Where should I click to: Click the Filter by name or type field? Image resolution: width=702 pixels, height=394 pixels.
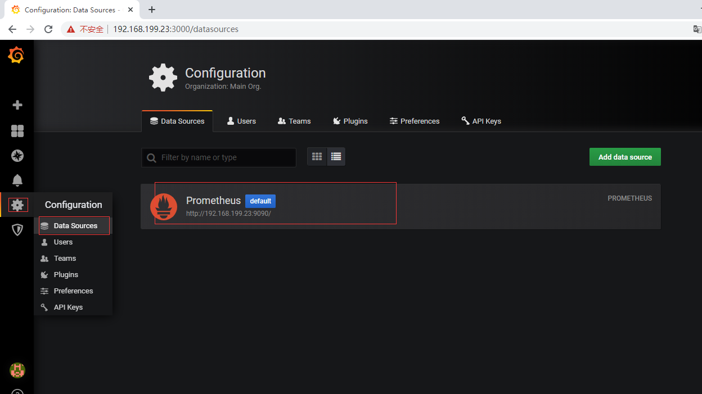219,157
